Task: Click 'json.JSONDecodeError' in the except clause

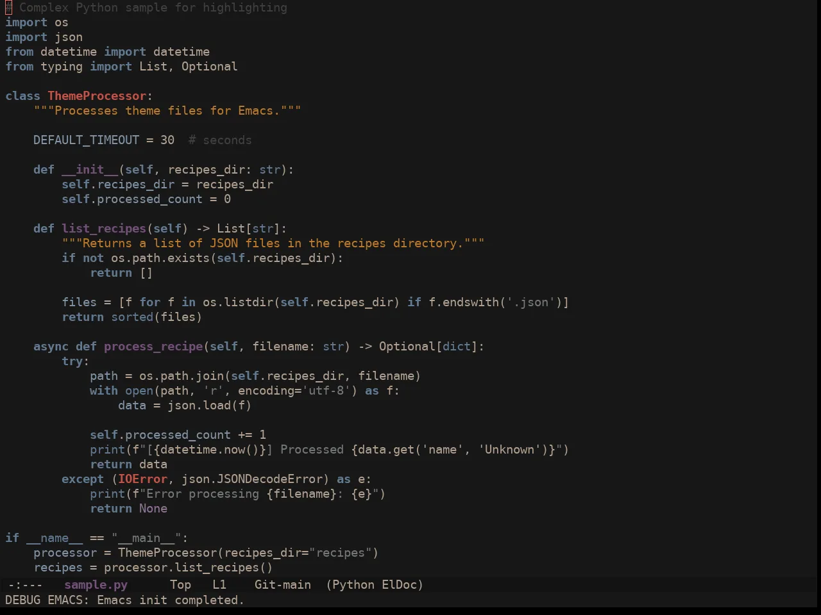Action: pos(252,479)
